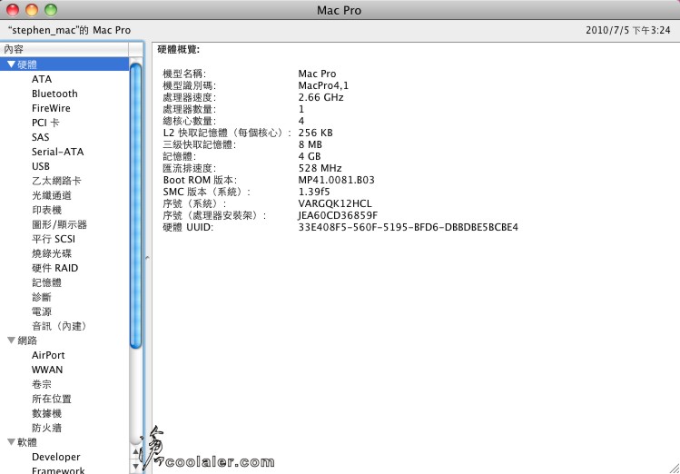This screenshot has width=680, height=474.
Task: Select ATA in the sidebar
Action: click(x=42, y=79)
